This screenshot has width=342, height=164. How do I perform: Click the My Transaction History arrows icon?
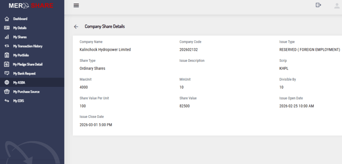click(7, 46)
